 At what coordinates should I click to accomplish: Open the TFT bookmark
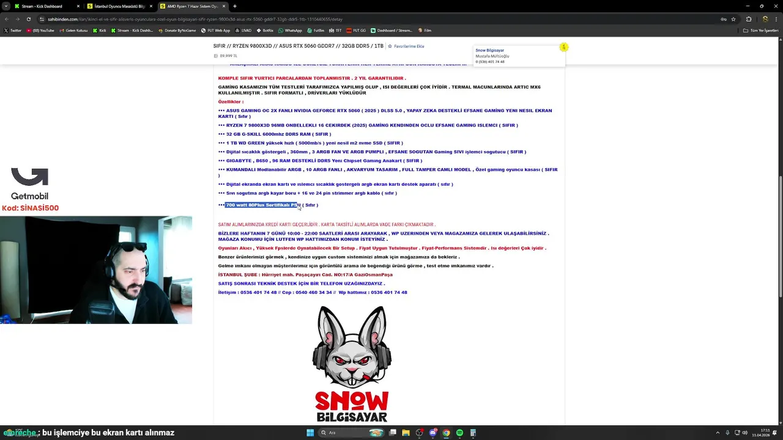(336, 30)
